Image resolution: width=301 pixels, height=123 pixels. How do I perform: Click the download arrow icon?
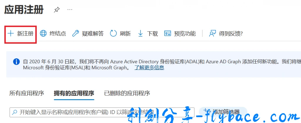point(141,33)
